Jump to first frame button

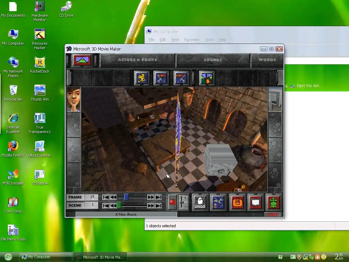pos(106,197)
